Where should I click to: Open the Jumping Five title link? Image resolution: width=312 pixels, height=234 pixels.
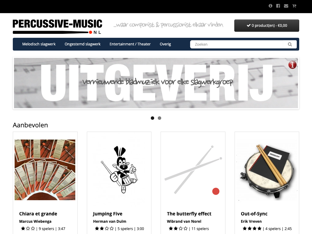(x=108, y=214)
